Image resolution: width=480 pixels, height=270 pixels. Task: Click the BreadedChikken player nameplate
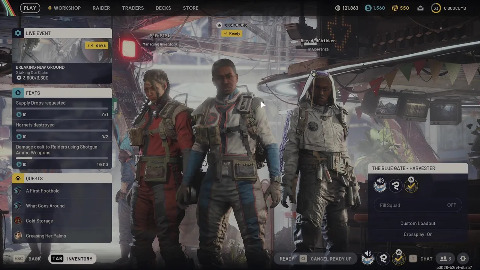[318, 41]
